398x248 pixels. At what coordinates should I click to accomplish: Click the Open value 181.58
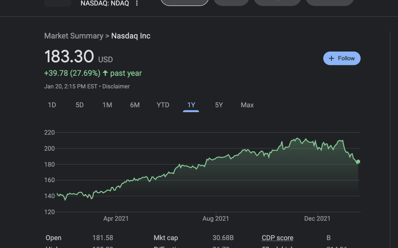tap(103, 238)
